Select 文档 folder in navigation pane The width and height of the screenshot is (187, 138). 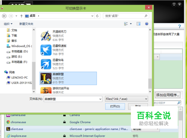(x=12, y=30)
